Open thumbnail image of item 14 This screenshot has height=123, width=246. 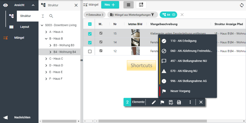coord(135,42)
